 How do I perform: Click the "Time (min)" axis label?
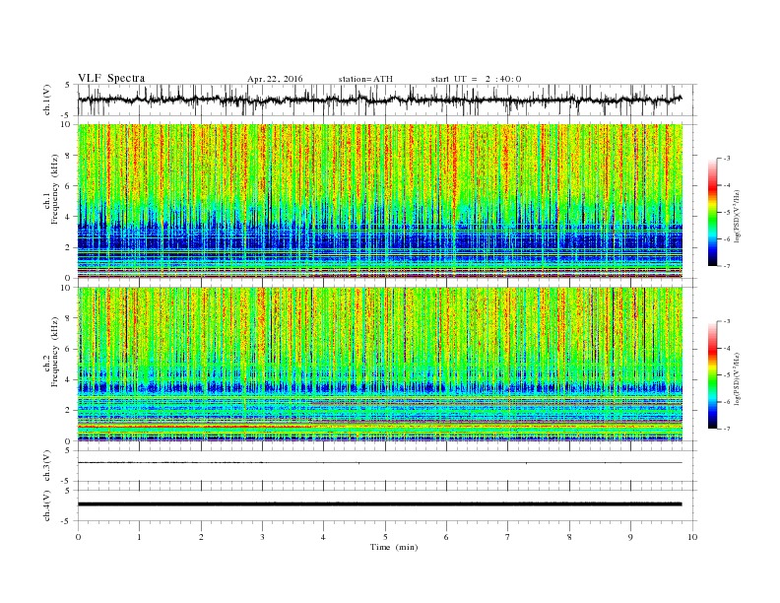pos(394,547)
